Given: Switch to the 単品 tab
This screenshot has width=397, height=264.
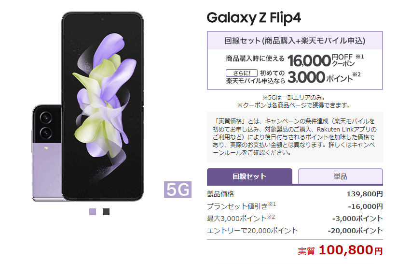Looking at the screenshot, I should [x=340, y=176].
